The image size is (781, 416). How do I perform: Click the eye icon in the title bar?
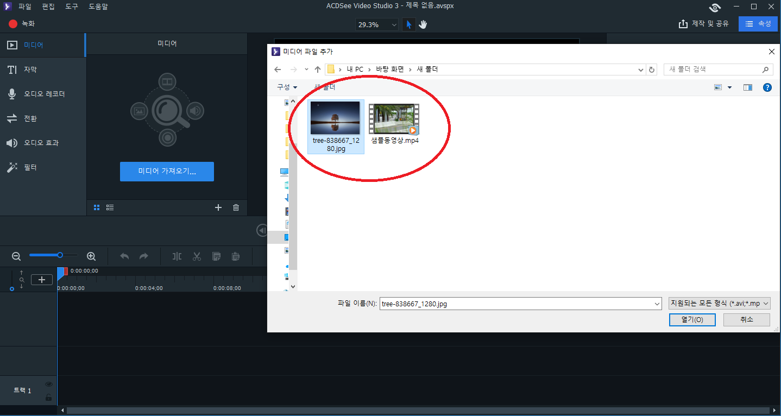(x=715, y=7)
